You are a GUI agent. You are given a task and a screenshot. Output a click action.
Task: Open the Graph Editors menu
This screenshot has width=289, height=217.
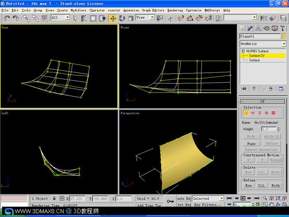(x=153, y=10)
